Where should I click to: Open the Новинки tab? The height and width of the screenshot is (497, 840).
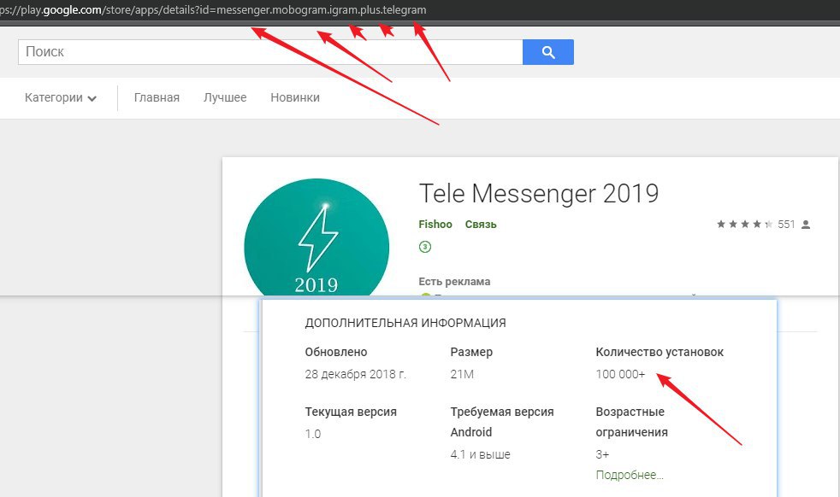295,98
